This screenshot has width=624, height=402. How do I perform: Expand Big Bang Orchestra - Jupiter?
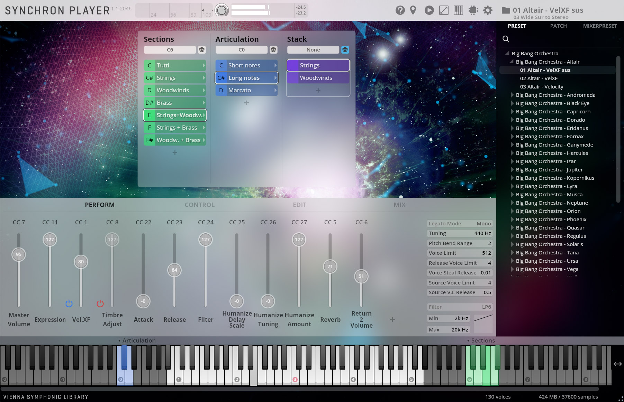513,169
